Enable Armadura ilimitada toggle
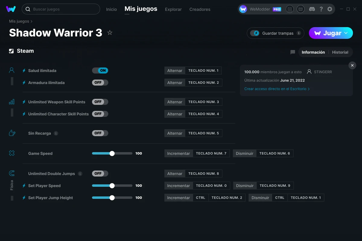The height and width of the screenshot is (241, 362). [x=100, y=83]
